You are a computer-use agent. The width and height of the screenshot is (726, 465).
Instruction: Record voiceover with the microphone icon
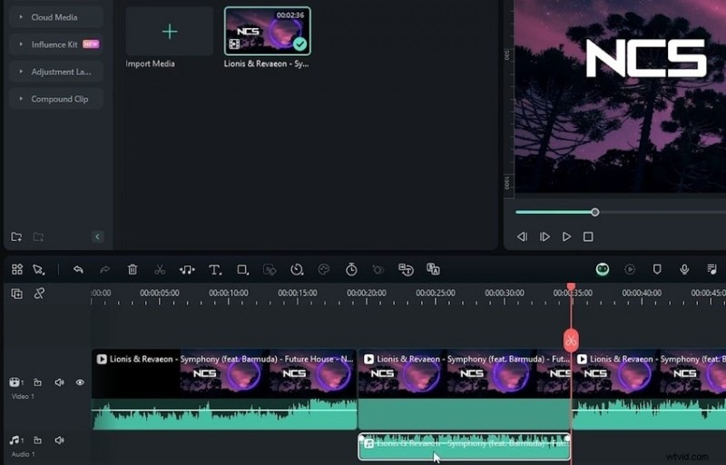tap(684, 269)
